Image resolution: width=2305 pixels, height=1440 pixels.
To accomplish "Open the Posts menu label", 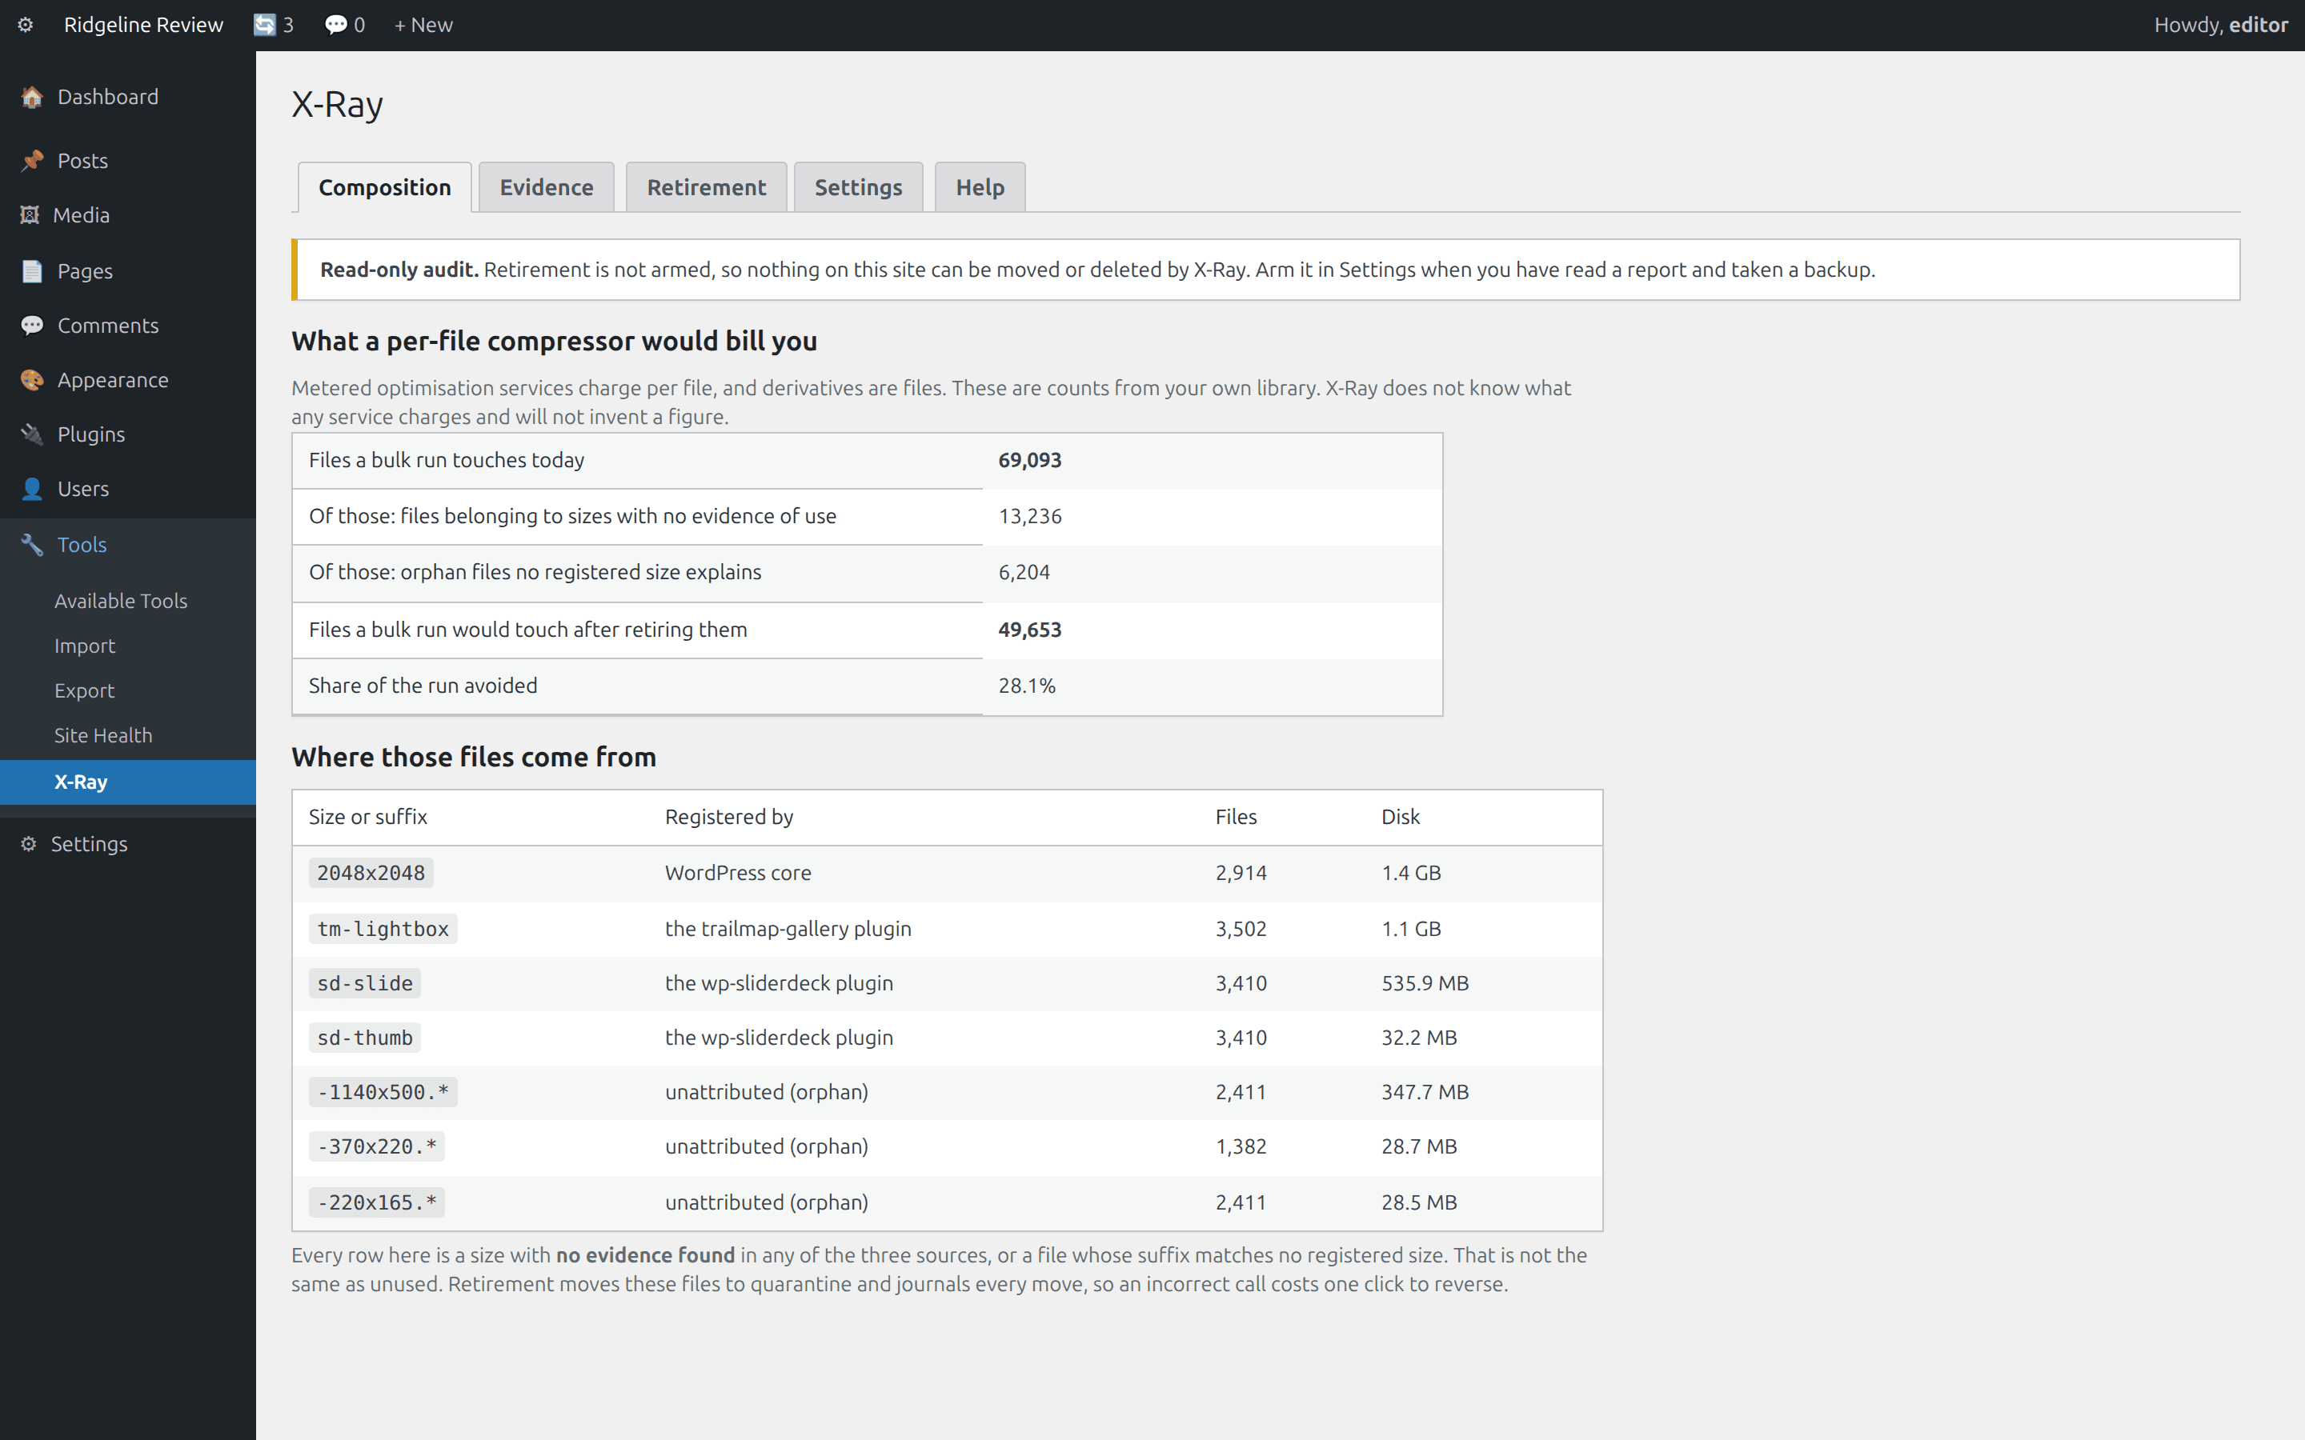I will (x=83, y=161).
